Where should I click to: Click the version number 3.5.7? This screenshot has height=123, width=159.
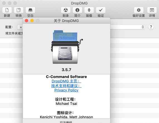coord(67,70)
